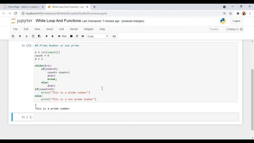Screen dimensions: 254x143
Task: Click the Logout button
Action: coord(237,21)
